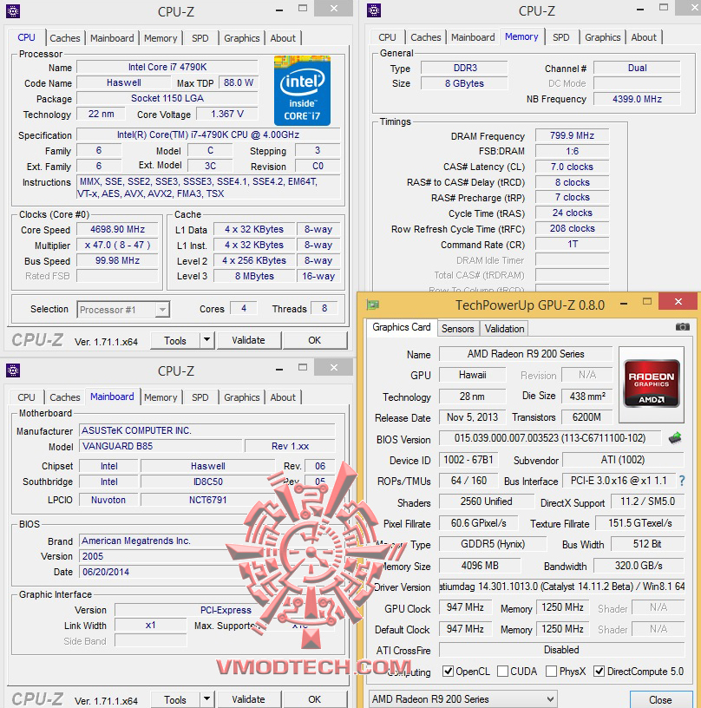701x708 pixels.
Task: Click OK in the Mainboard window
Action: (315, 699)
